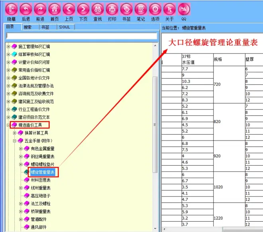Print using the 打印 icon
Viewport: 263px width, 232px height.
click(x=112, y=9)
